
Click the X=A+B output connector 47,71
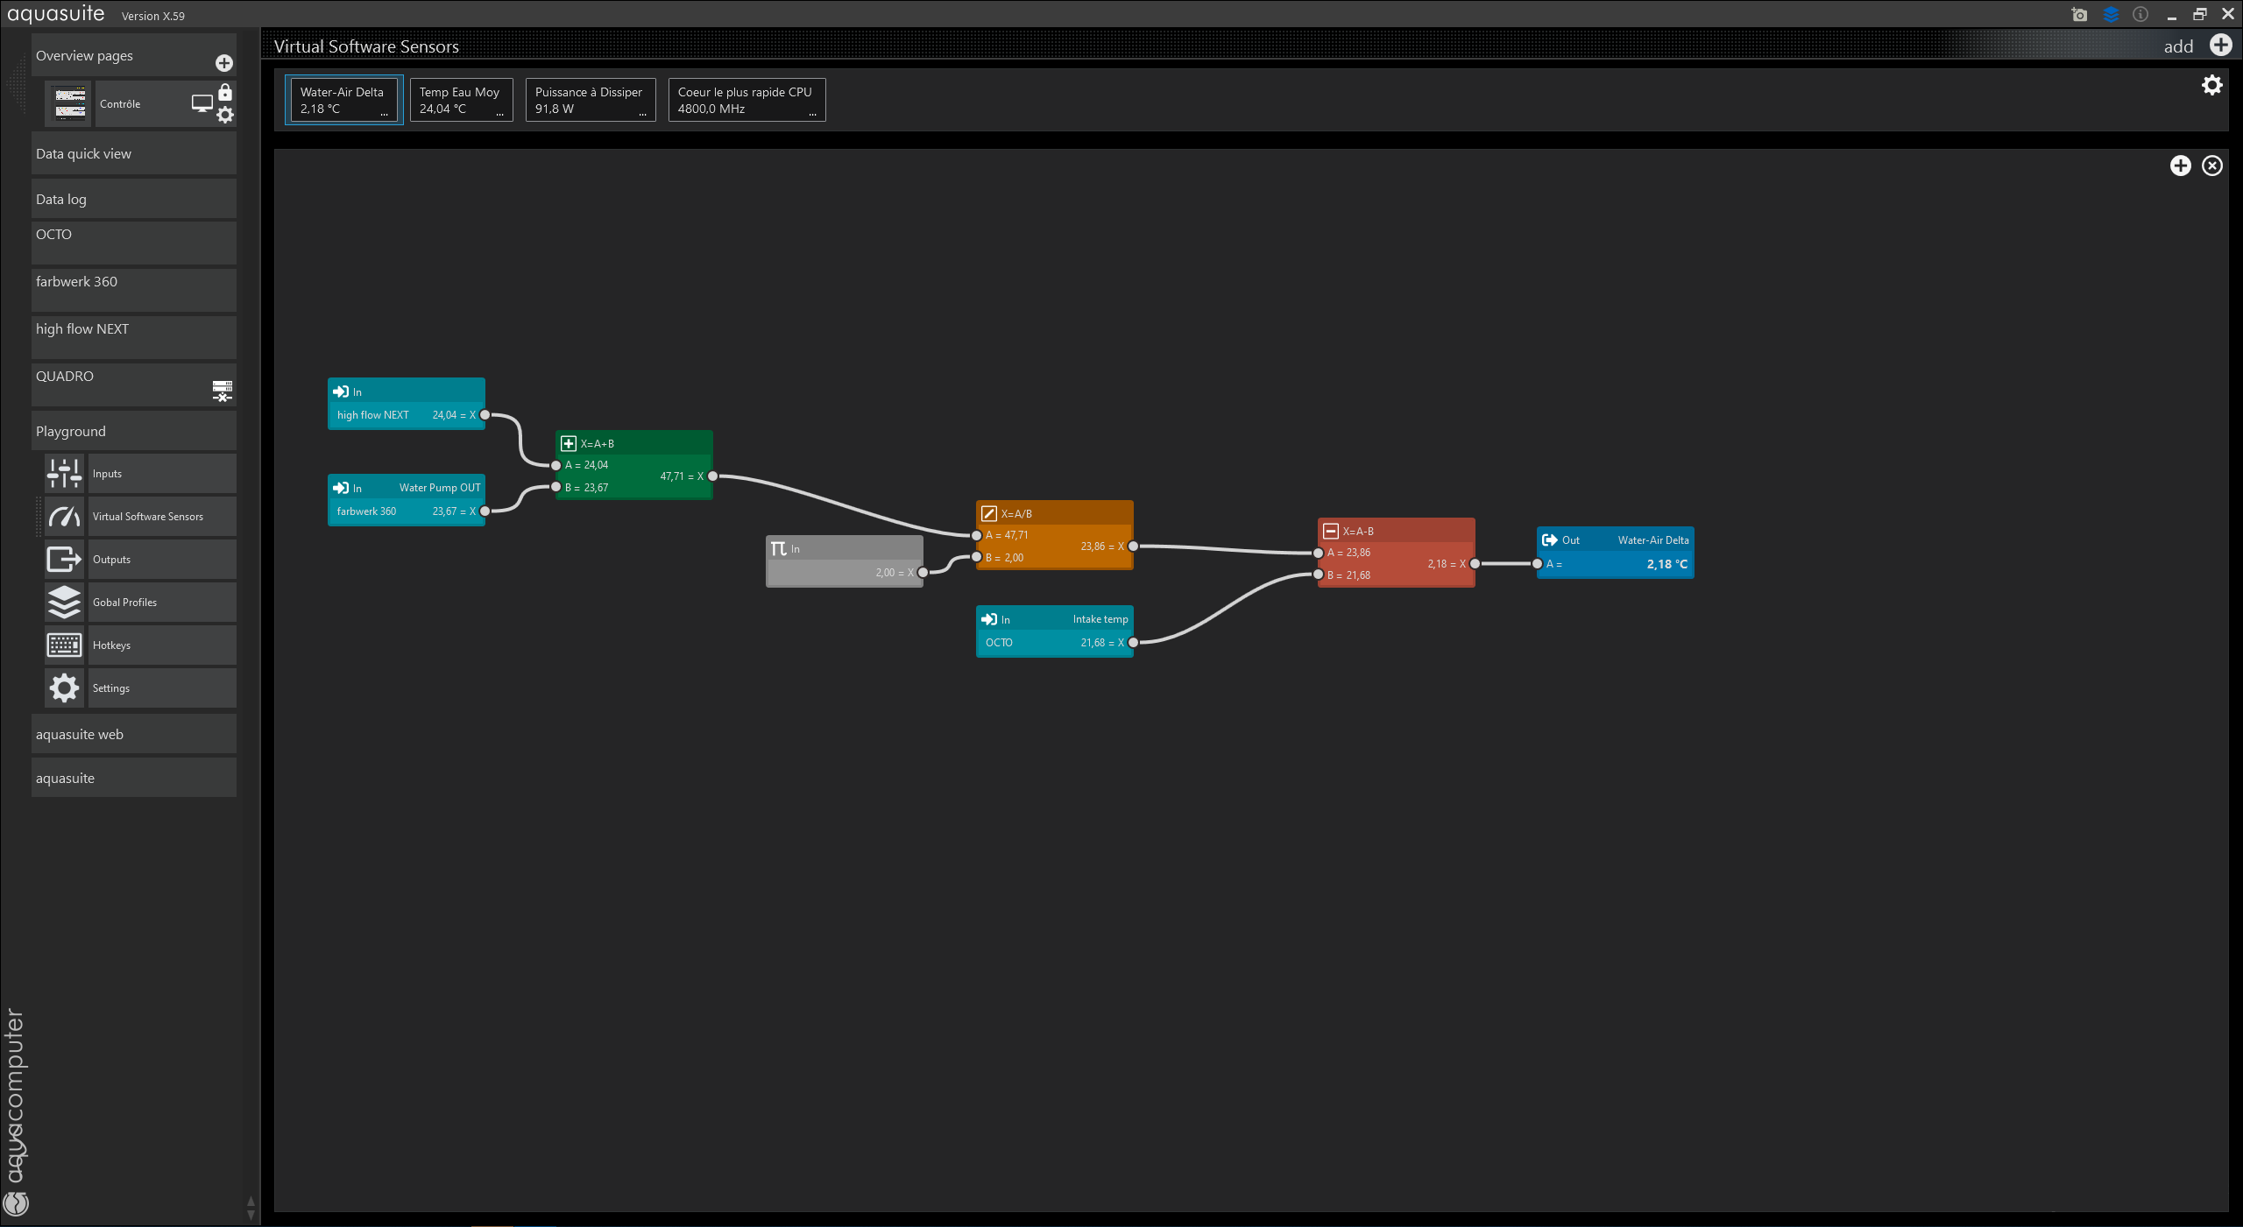pyautogui.click(x=713, y=476)
